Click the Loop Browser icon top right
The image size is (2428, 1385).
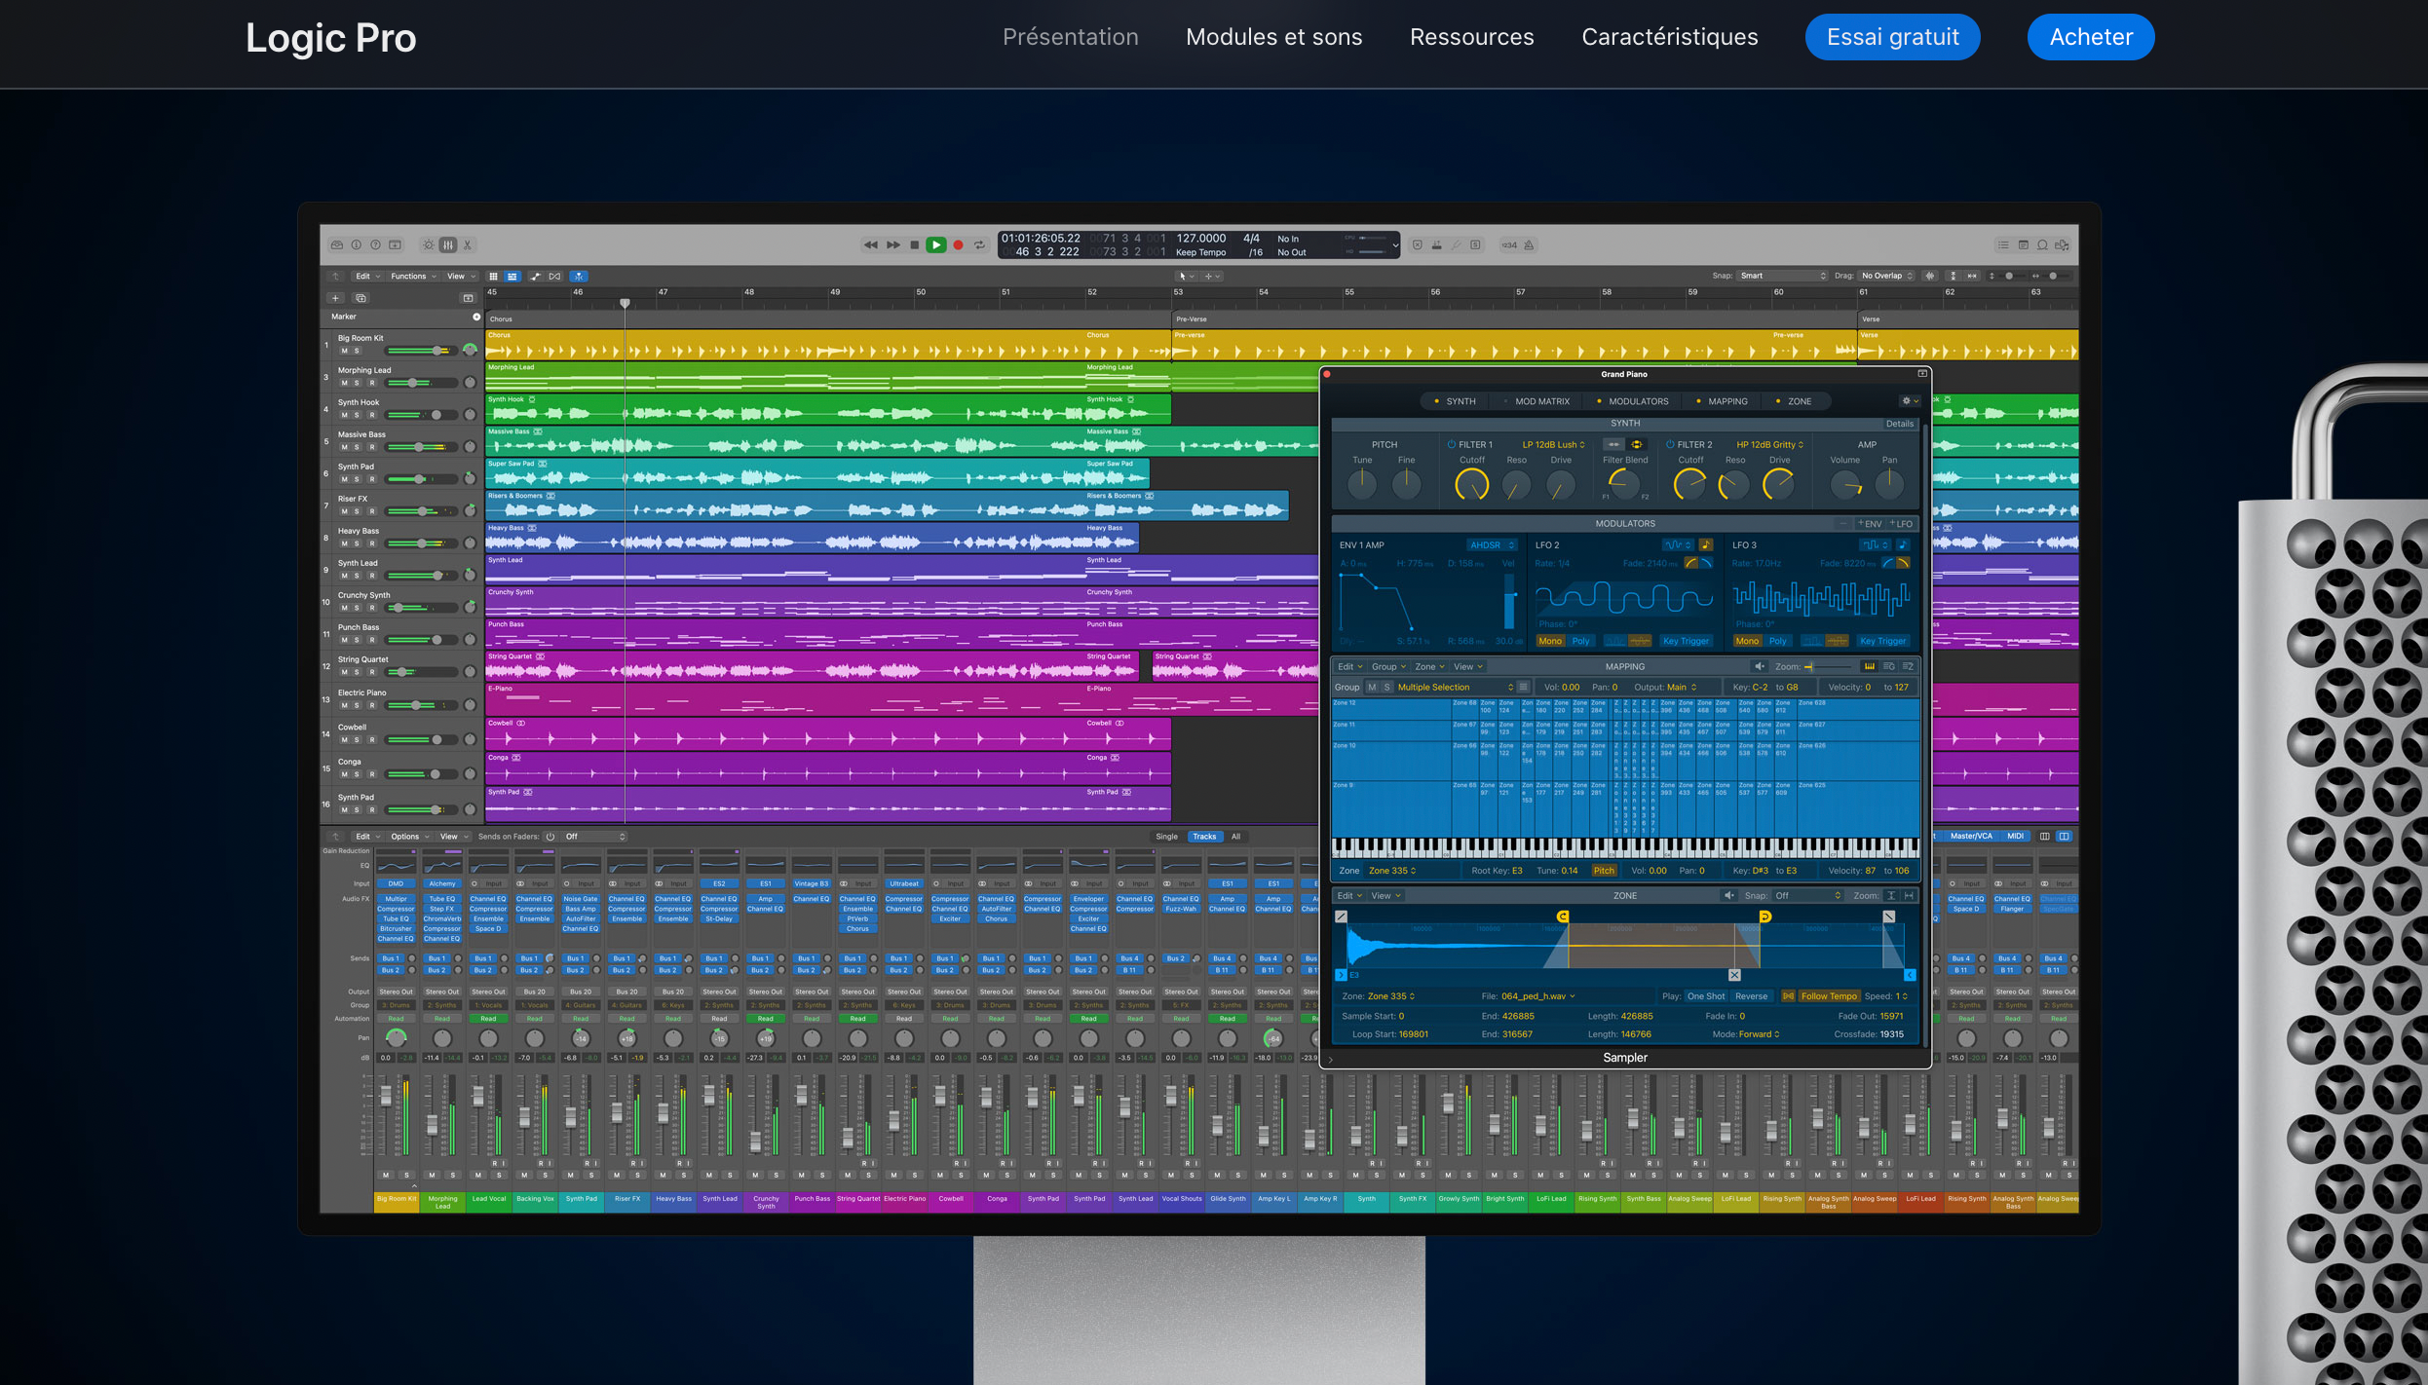click(x=2042, y=244)
